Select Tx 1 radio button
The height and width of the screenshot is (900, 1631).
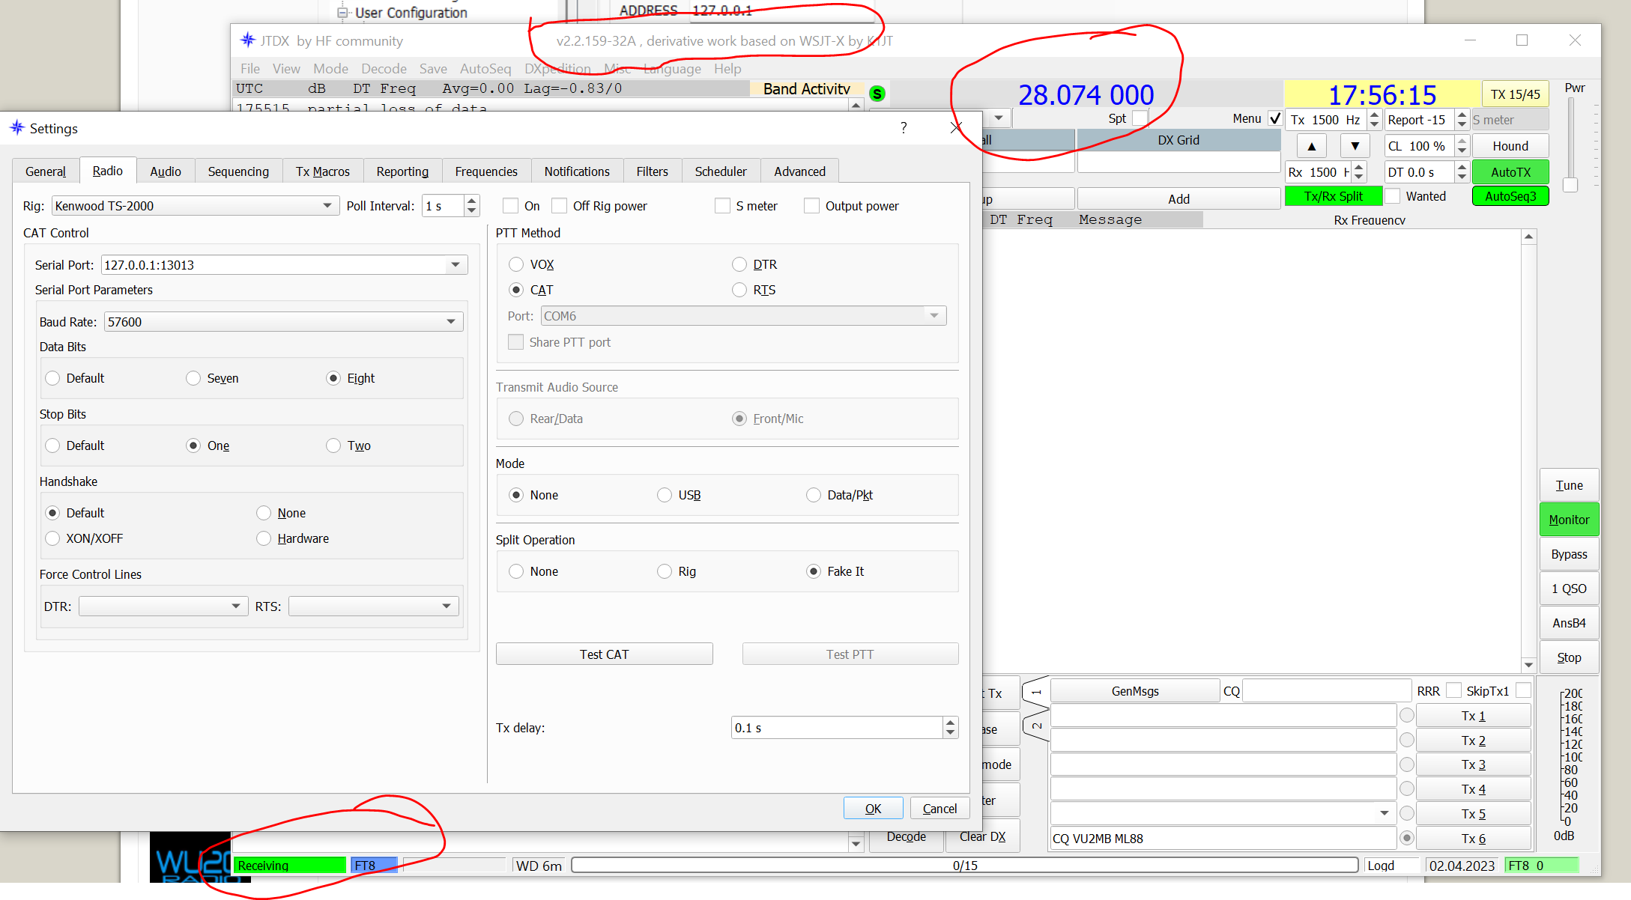pos(1407,716)
